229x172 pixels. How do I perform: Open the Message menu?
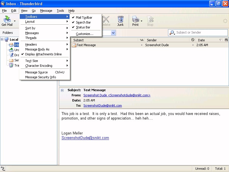[46, 11]
